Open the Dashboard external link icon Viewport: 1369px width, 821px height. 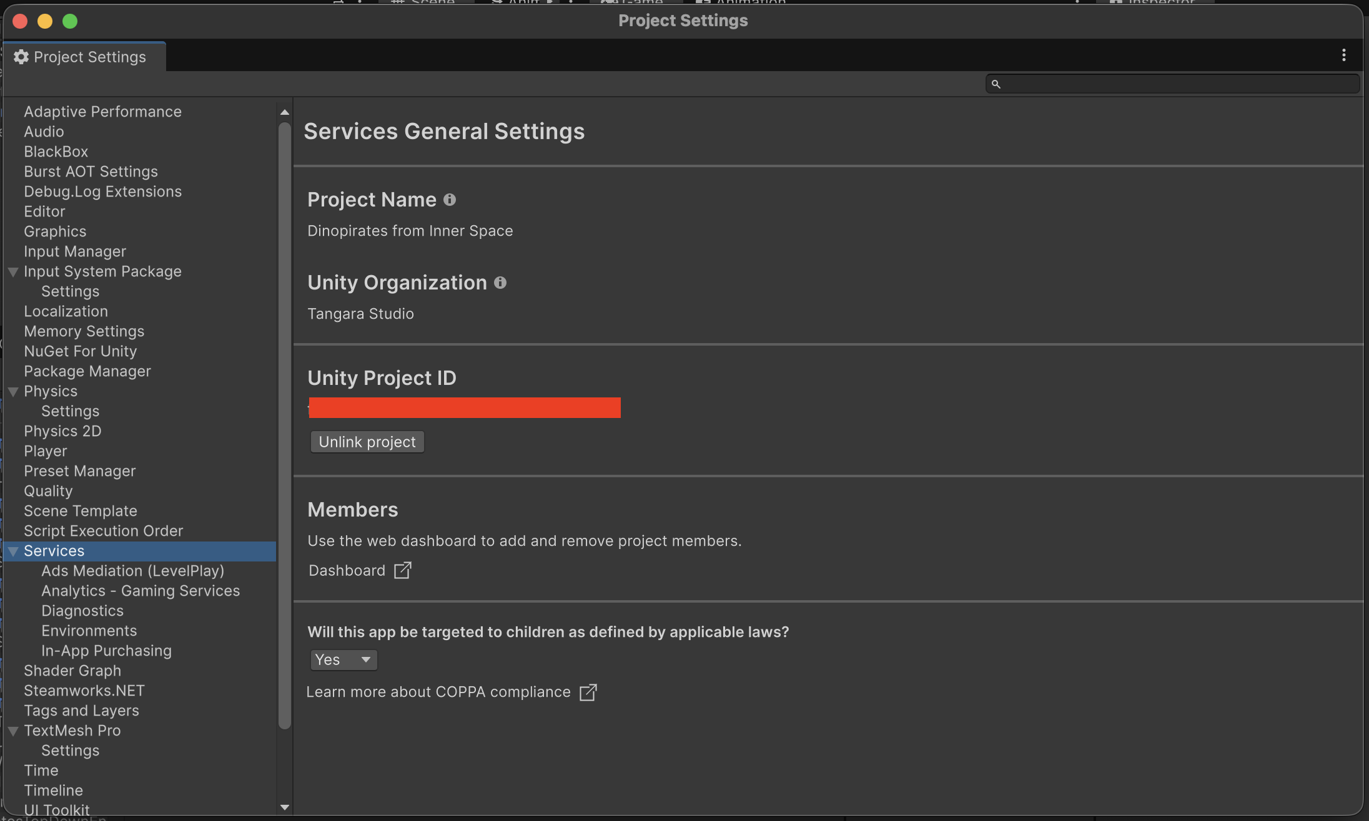click(x=403, y=570)
